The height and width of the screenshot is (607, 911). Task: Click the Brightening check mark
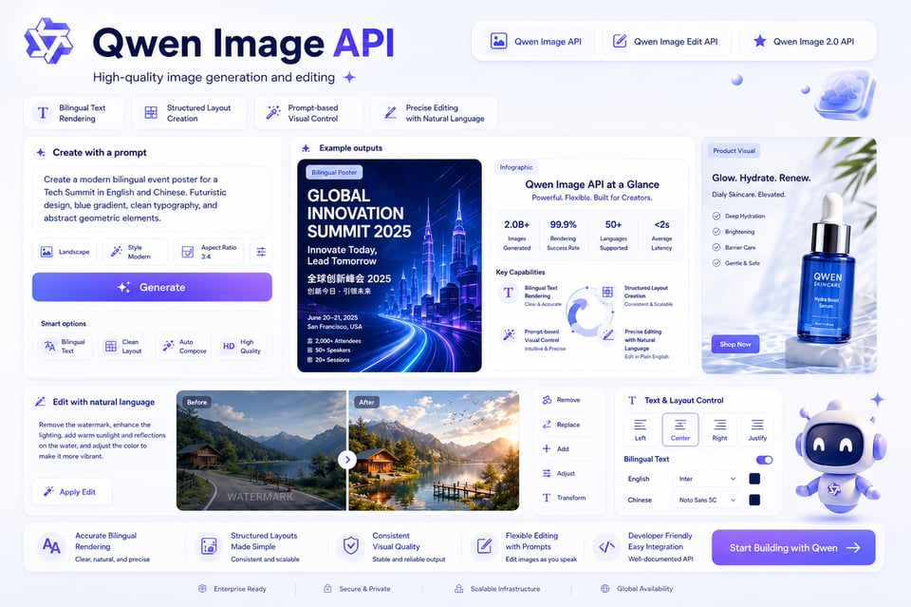[716, 232]
